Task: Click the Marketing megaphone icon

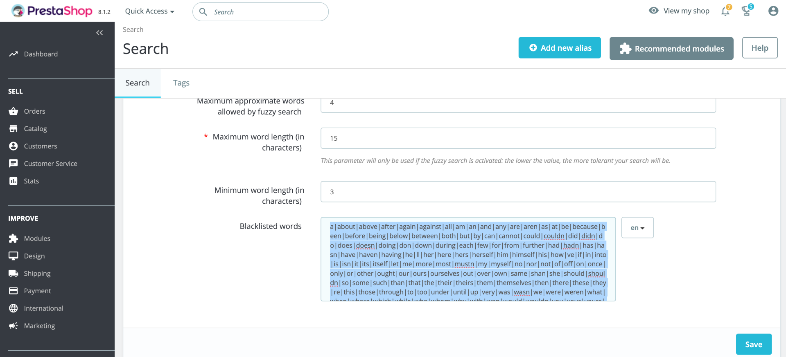Action: pos(14,326)
